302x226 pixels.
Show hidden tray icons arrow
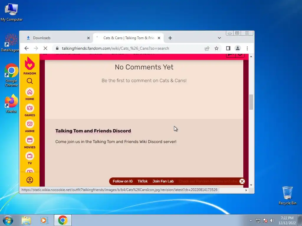click(x=251, y=220)
